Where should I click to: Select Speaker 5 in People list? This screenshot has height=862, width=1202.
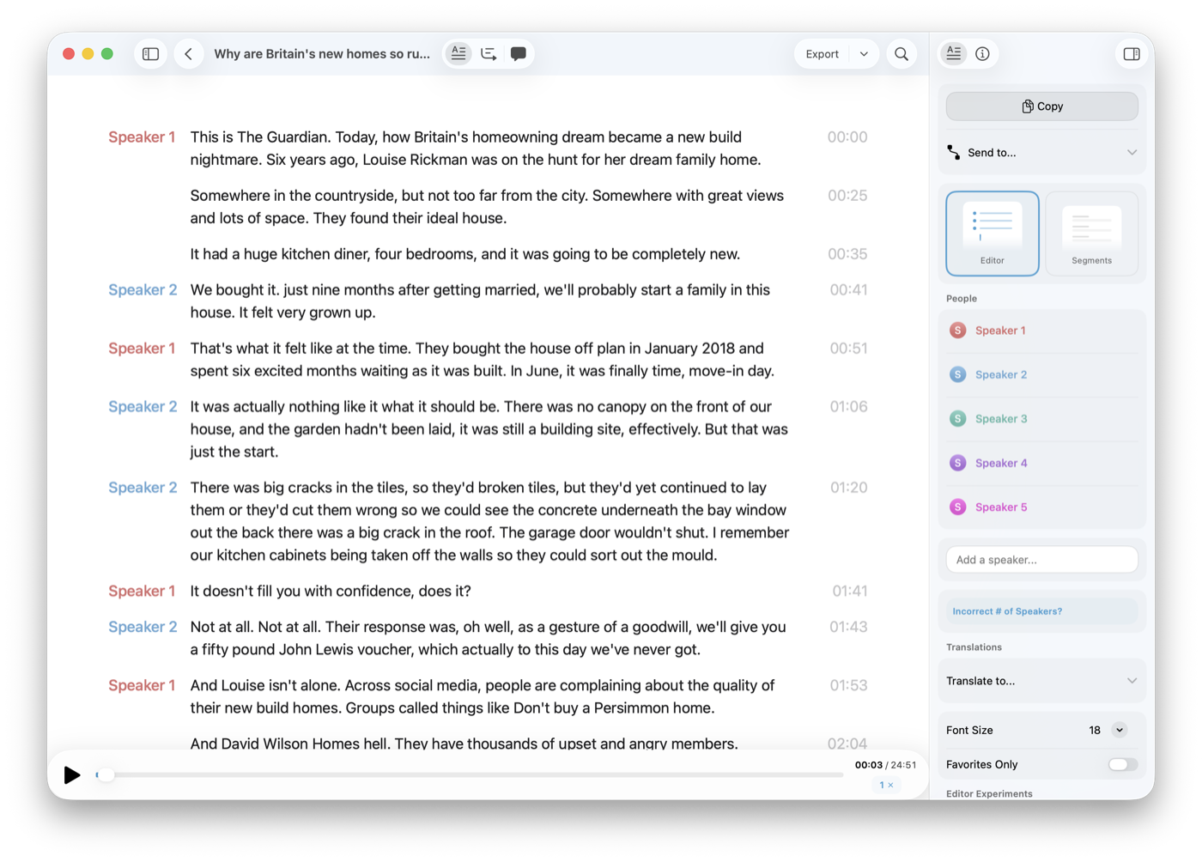tap(1042, 507)
